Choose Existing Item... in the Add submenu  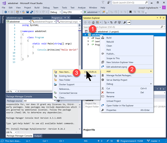tap(76, 76)
